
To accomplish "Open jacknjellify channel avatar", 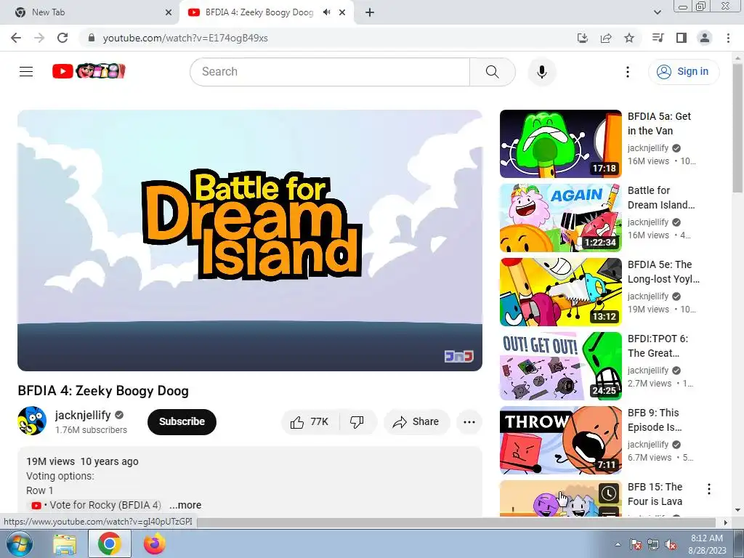I will [x=32, y=421].
